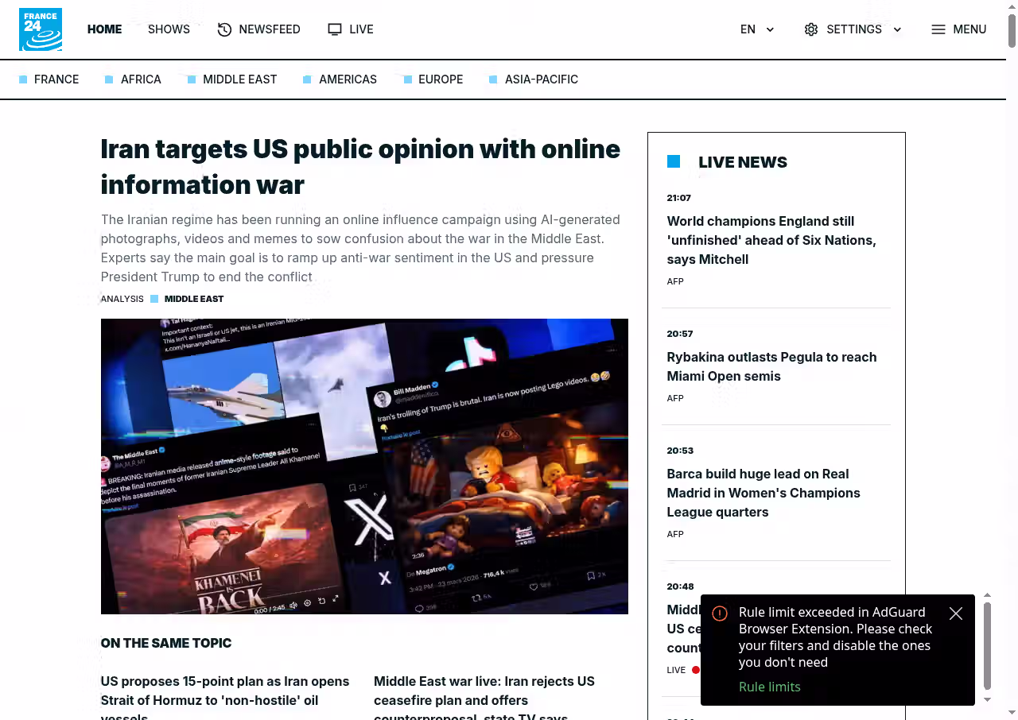
Task: Select the Asia-Pacific section
Action: [x=541, y=79]
